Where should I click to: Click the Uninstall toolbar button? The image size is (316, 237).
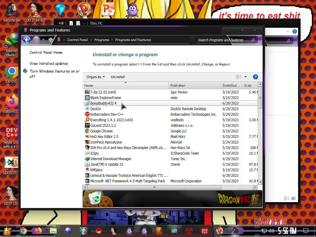coord(118,77)
